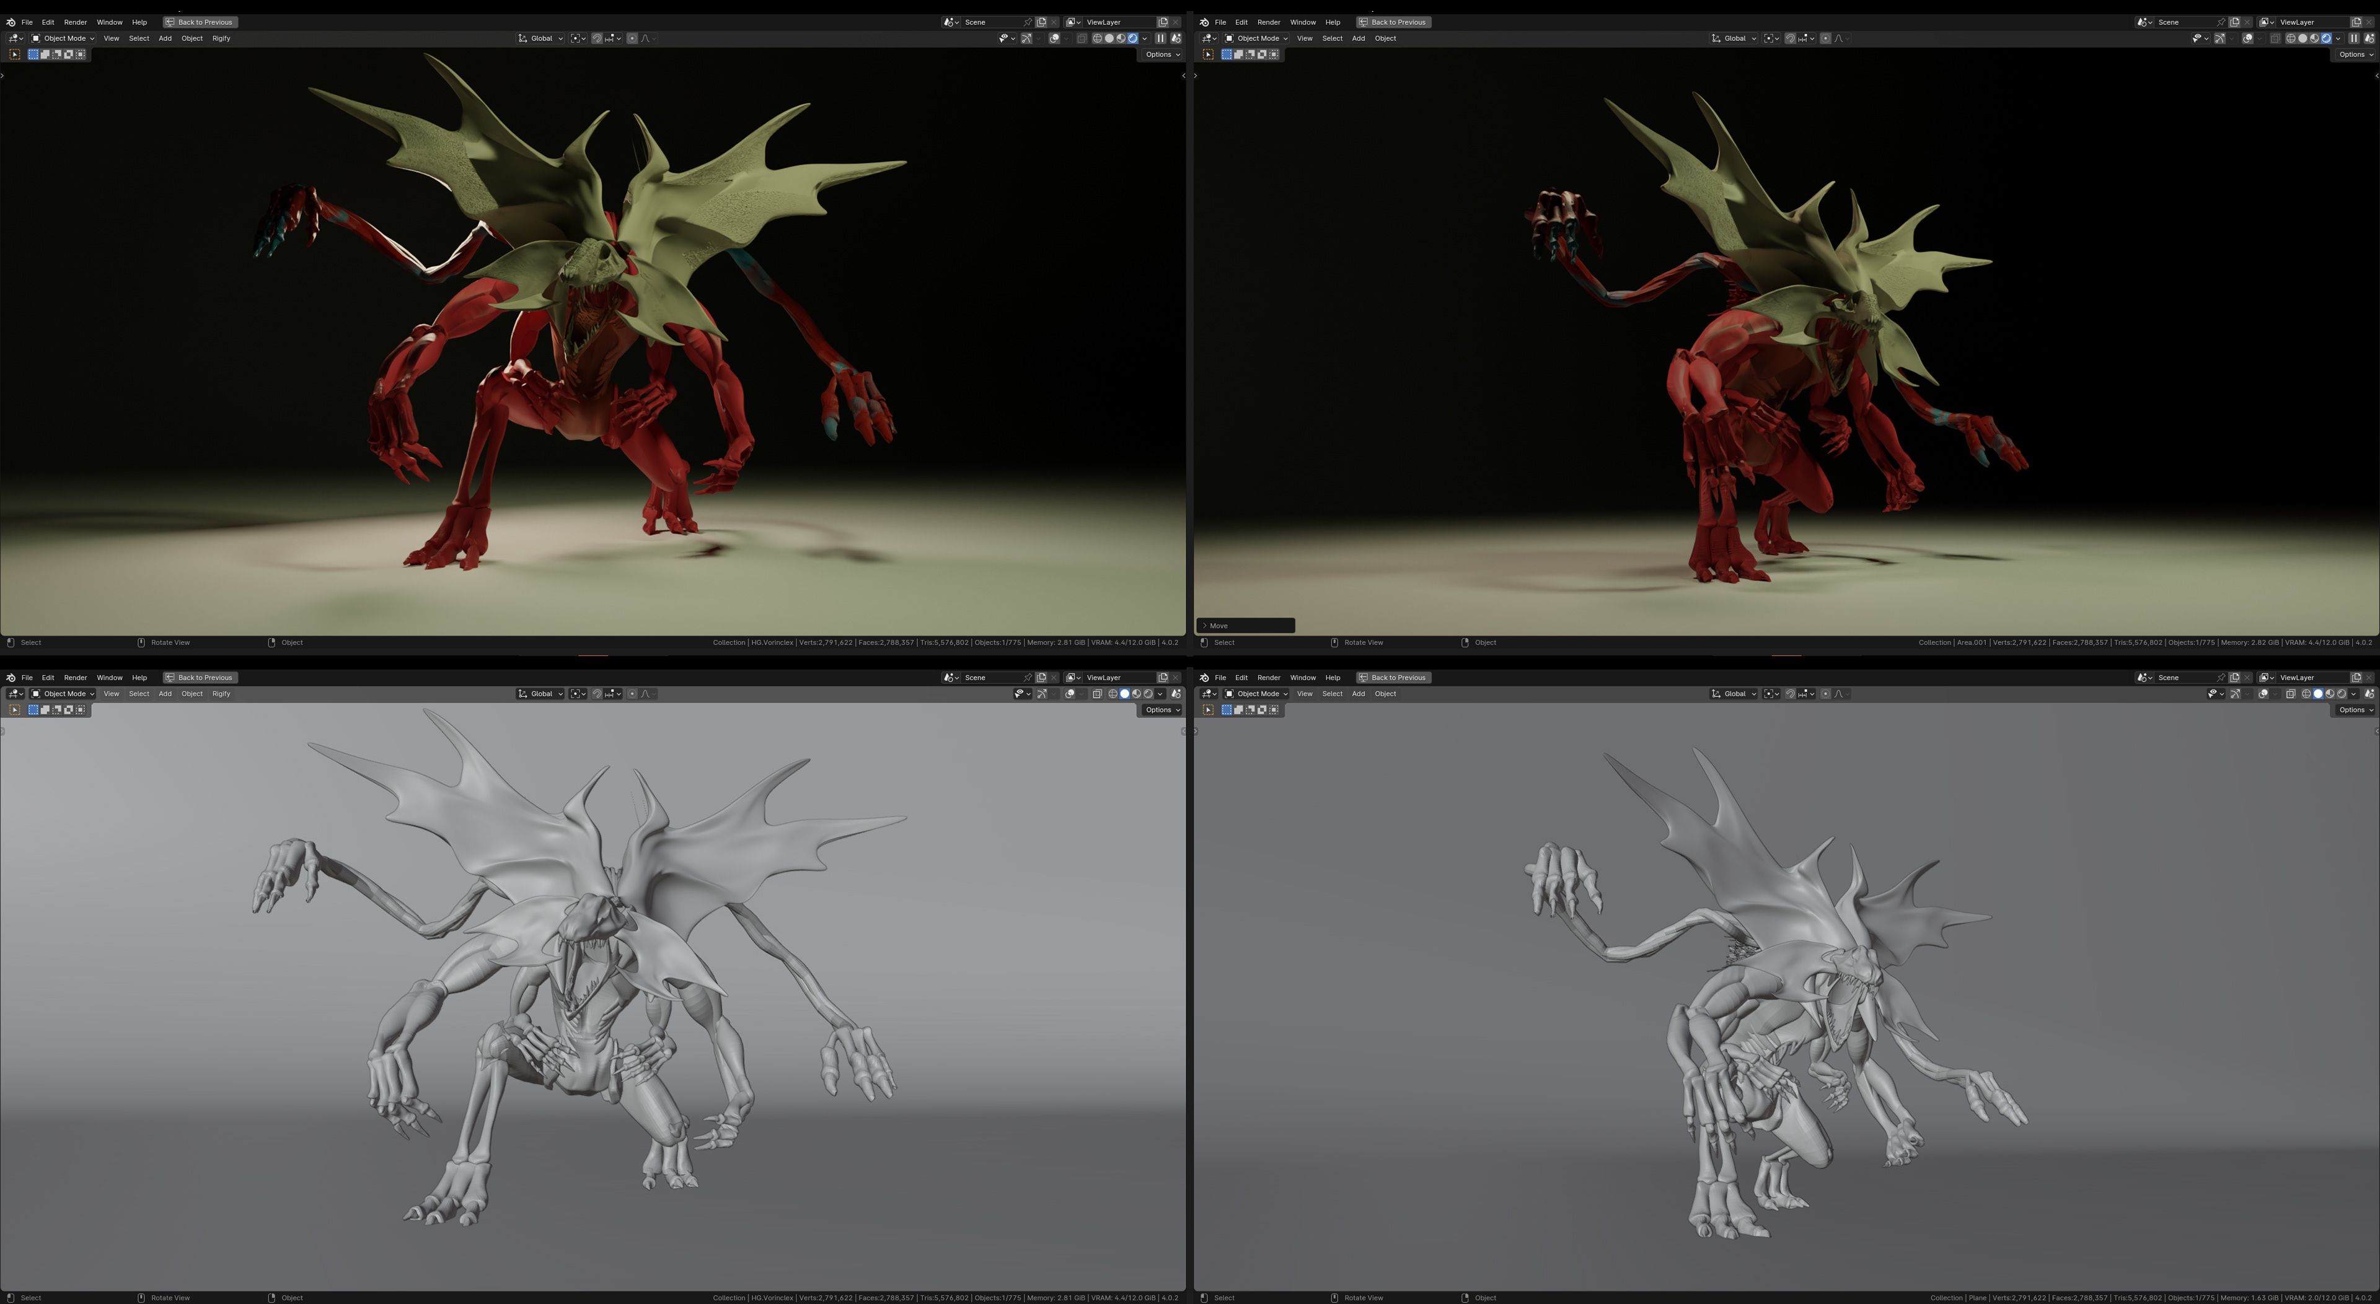Open Options dropdown in bottom-right window
Screen dimensions: 2380x1304
(x=2355, y=709)
